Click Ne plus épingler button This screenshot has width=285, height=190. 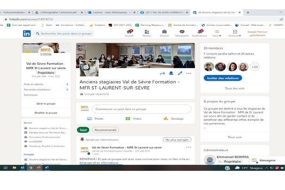click(177, 139)
